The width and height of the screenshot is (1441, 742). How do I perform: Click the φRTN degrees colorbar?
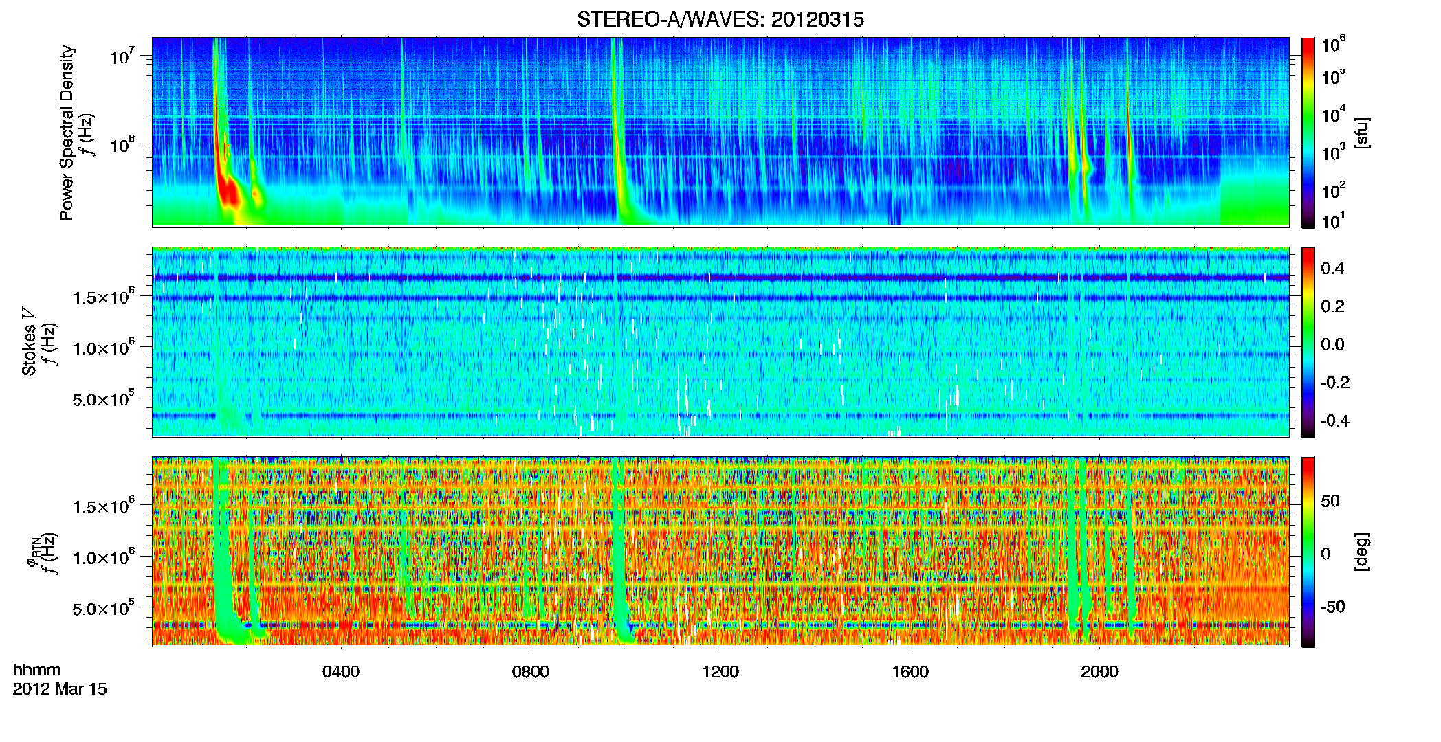tap(1308, 552)
